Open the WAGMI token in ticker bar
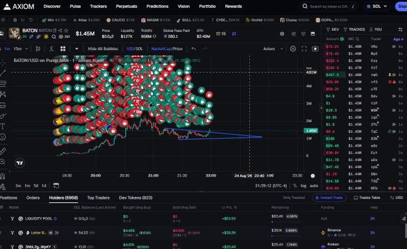The width and height of the screenshot is (407, 249). [x=156, y=20]
